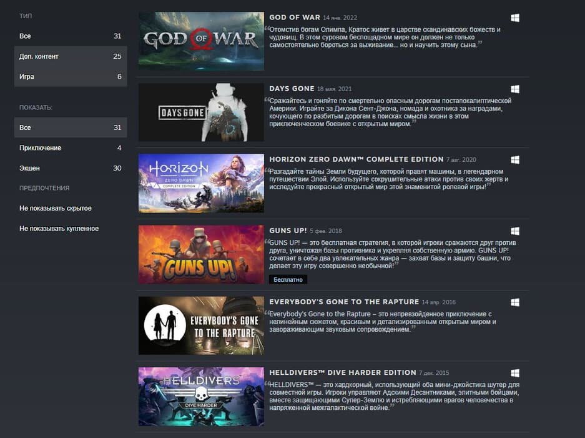The width and height of the screenshot is (585, 438).
Task: Click count "4" beside Приключение
Action: [119, 148]
